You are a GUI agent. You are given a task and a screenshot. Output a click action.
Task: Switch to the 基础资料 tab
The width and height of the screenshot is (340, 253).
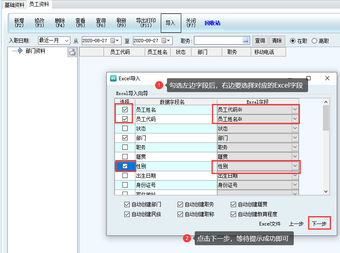(x=14, y=5)
